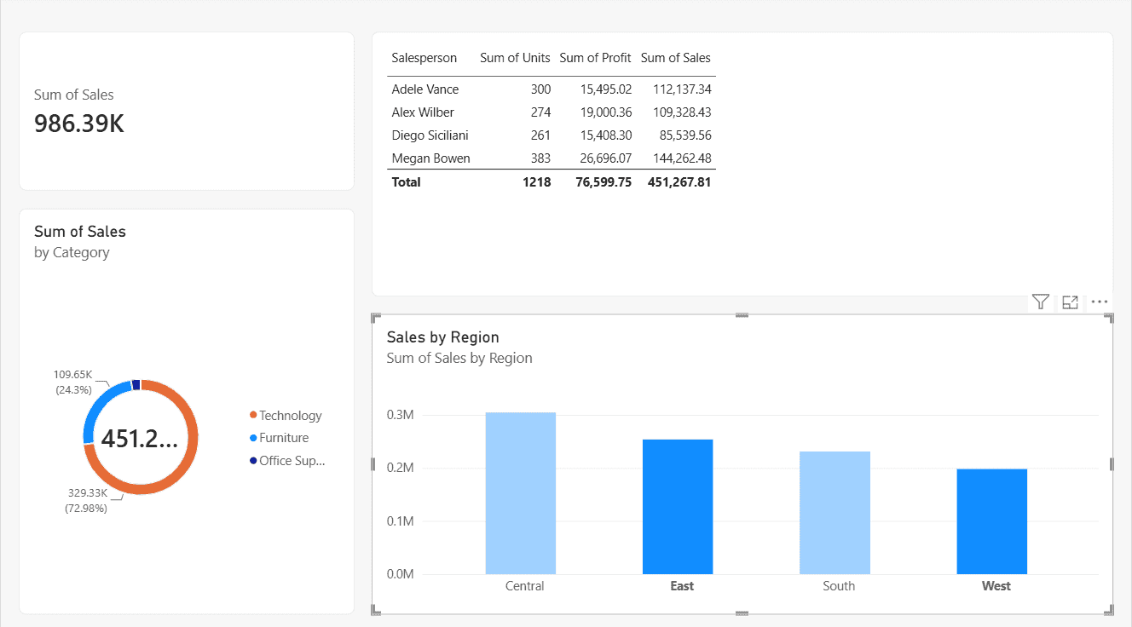1132x627 pixels.
Task: Click the East axis label
Action: coord(682,586)
